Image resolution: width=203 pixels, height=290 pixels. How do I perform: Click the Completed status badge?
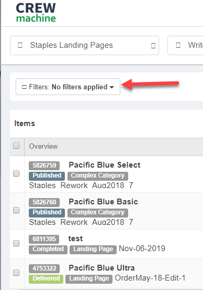pyautogui.click(x=48, y=250)
